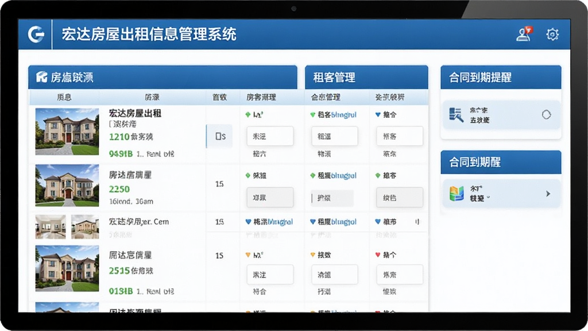Click the last white box in the 1210 row
This screenshot has width=588, height=331.
coord(400,136)
